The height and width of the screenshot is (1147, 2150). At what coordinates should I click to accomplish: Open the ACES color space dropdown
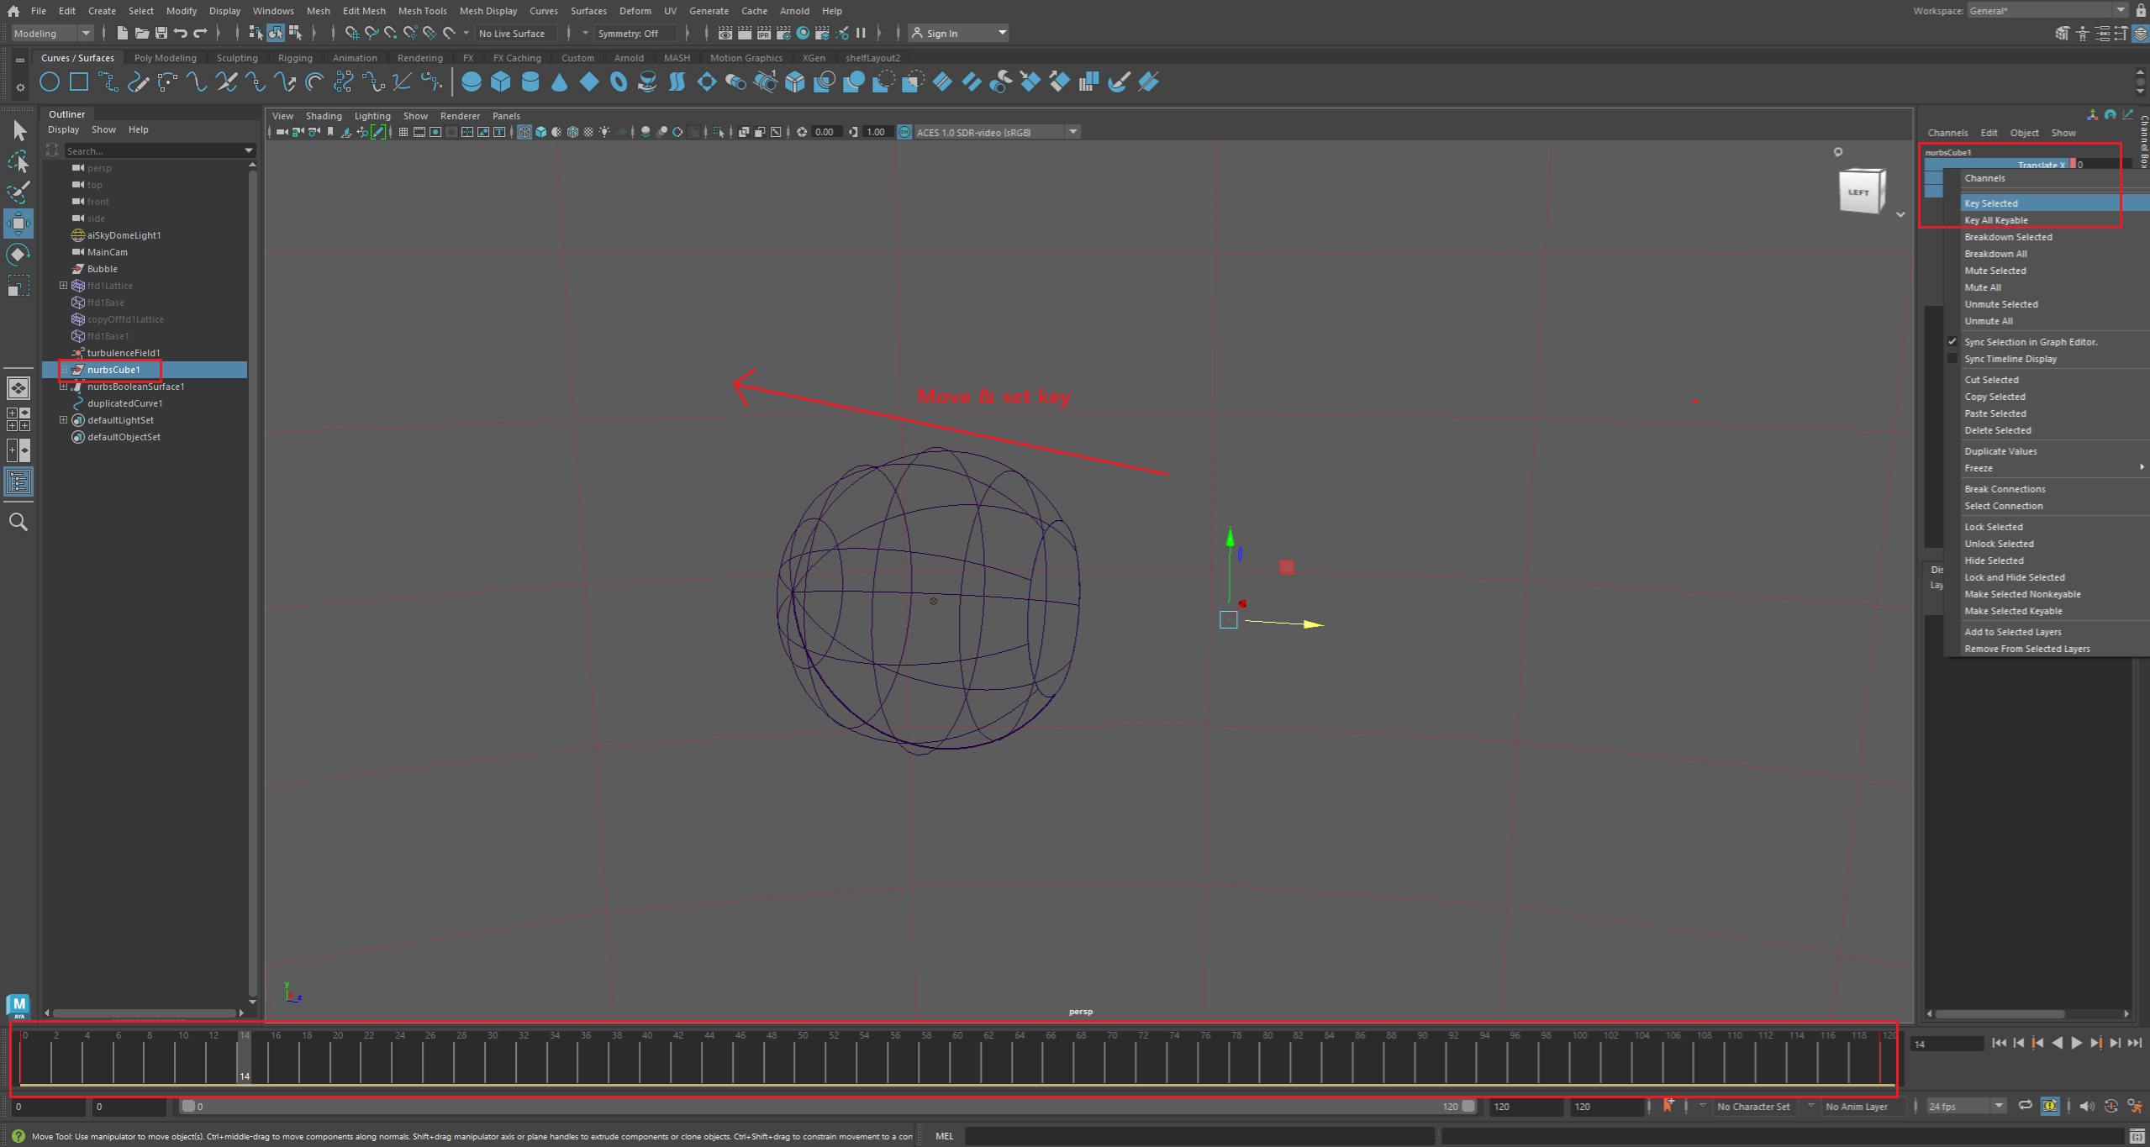pos(1072,132)
